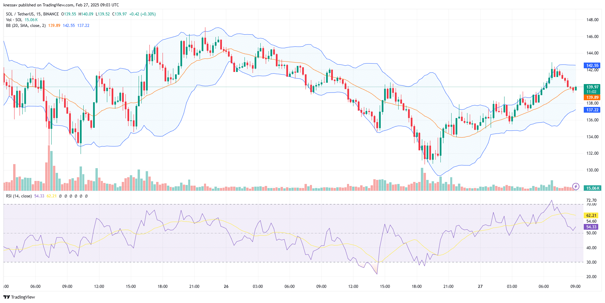The height and width of the screenshot is (303, 605).
Task: Click the date label 27 on time axis
Action: point(480,287)
